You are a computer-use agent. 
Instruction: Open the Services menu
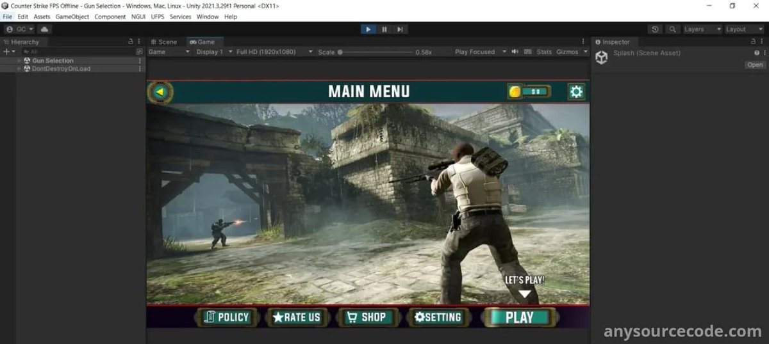pos(180,17)
